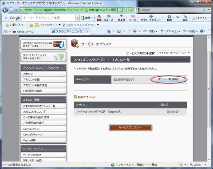Open アカウント情報の変更 sidebar link

43,85
